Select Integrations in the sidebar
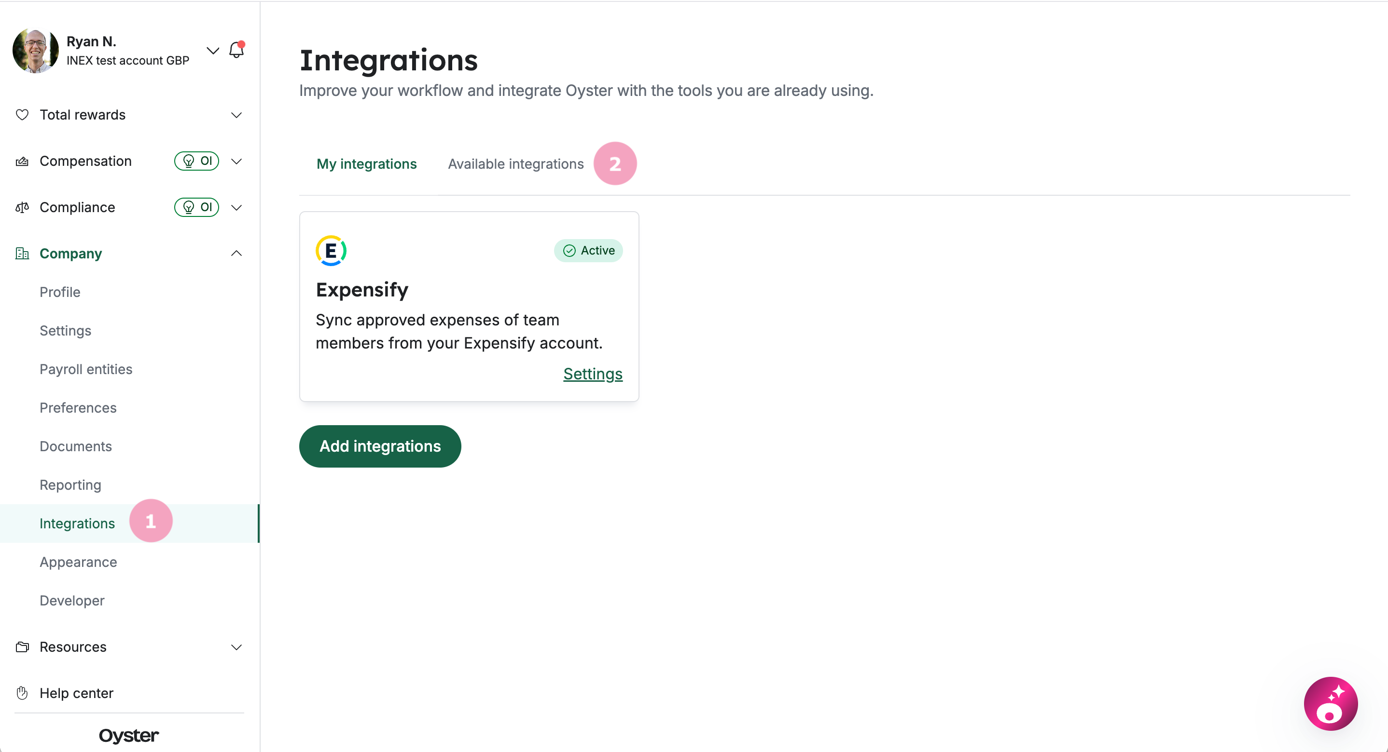This screenshot has width=1388, height=752. [129, 523]
